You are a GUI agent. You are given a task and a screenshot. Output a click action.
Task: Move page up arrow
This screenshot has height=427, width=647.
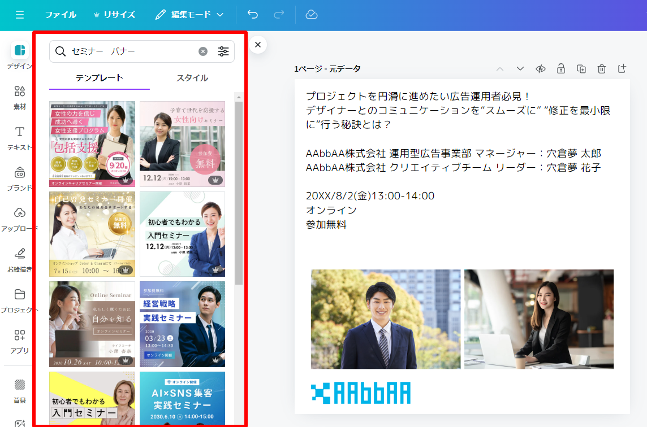[500, 69]
